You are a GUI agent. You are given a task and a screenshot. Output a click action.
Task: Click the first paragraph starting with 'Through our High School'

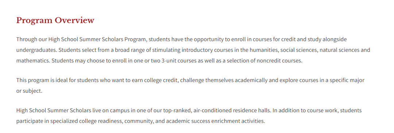pyautogui.click(x=193, y=50)
